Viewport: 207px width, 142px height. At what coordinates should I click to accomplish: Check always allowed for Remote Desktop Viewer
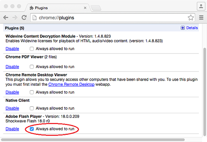[32, 92]
